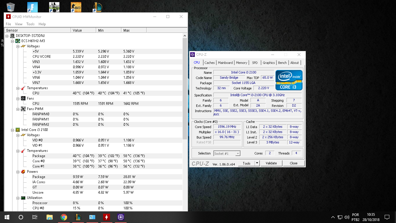The height and width of the screenshot is (223, 396).
Task: Open the clock showing 10:35
Action: pyautogui.click(x=371, y=217)
